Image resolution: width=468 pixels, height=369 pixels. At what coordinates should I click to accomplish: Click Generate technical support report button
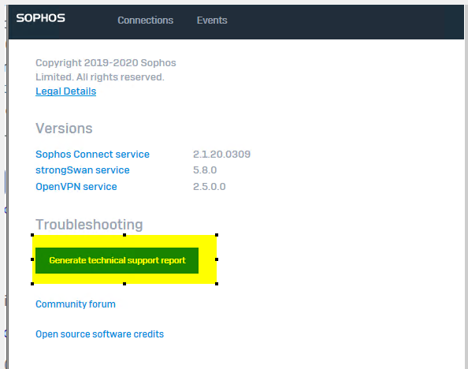pyautogui.click(x=117, y=260)
